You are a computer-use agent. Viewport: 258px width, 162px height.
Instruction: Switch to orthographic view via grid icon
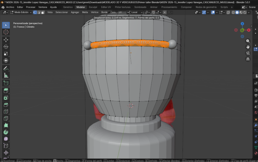point(248,59)
